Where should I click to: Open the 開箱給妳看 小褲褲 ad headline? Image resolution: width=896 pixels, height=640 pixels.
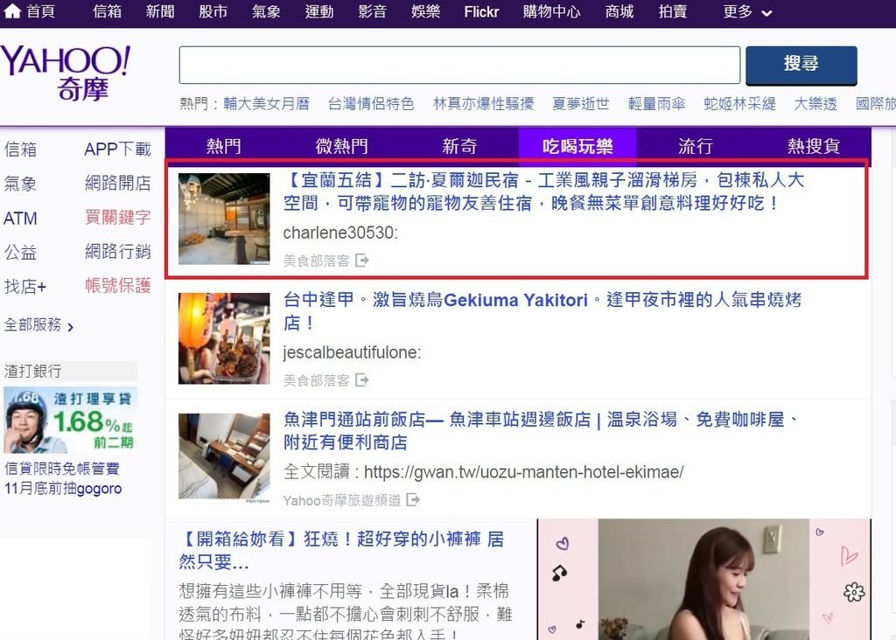(x=342, y=550)
